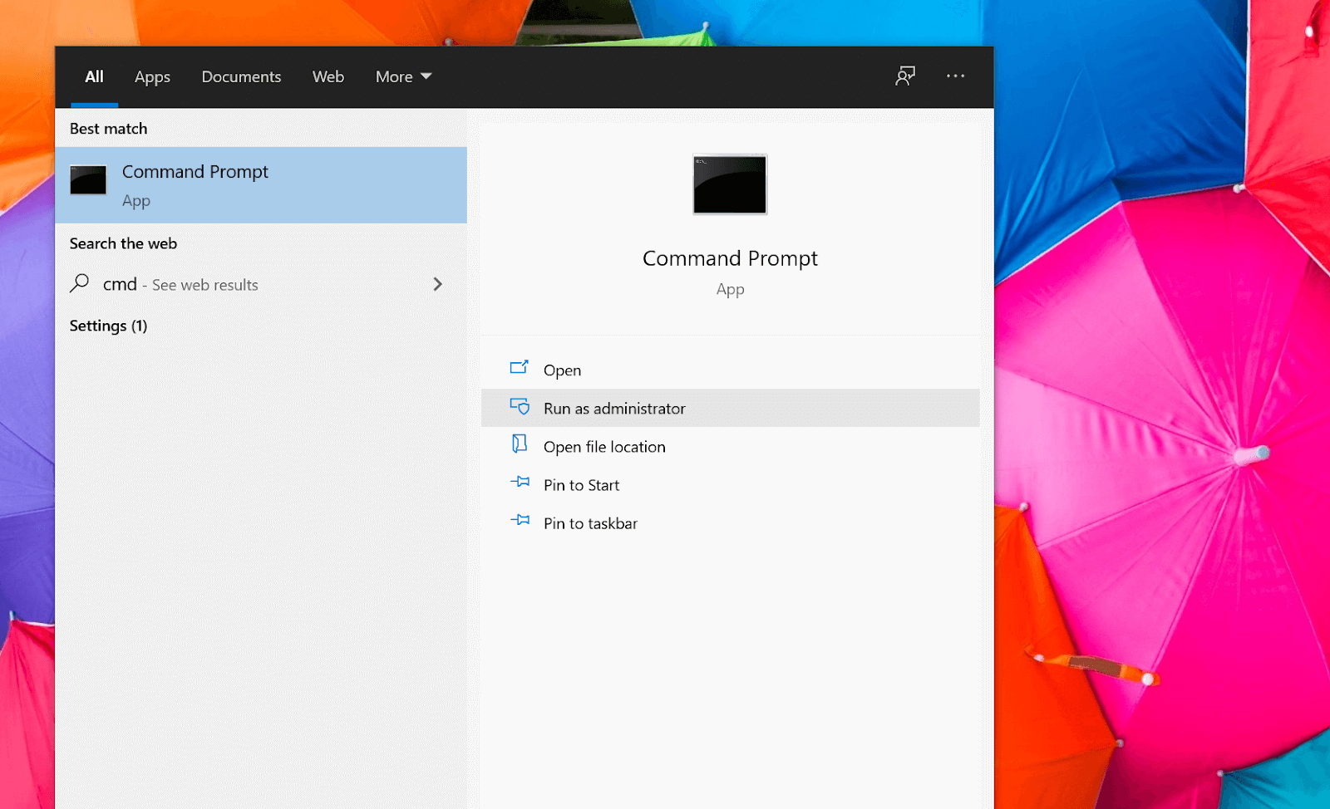
Task: Select the All search filter
Action: (93, 76)
